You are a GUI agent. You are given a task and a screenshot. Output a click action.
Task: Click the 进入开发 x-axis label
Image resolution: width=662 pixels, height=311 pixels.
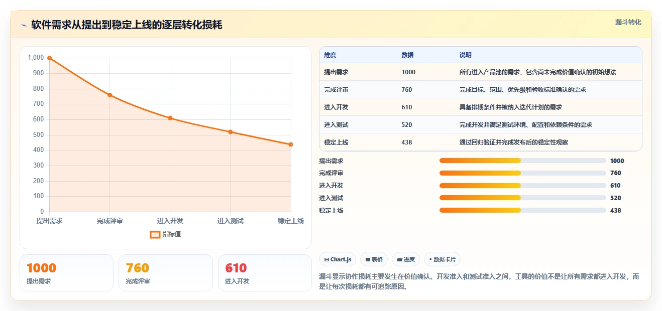coord(170,221)
